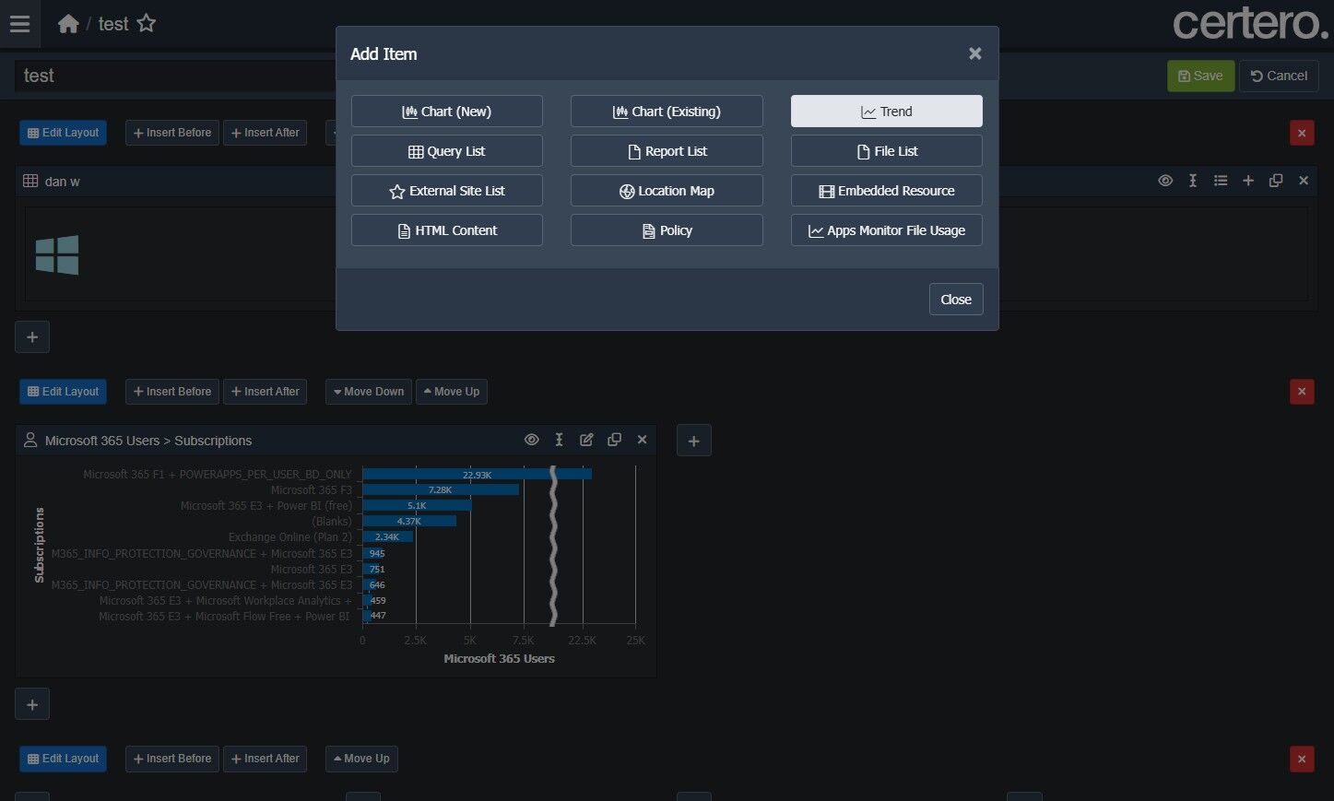Image resolution: width=1334 pixels, height=801 pixels.
Task: Insert Before the dan w row
Action: click(172, 133)
